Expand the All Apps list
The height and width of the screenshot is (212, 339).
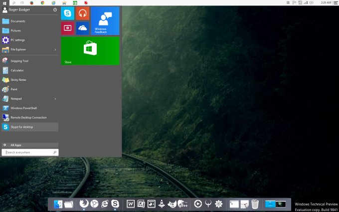click(16, 145)
